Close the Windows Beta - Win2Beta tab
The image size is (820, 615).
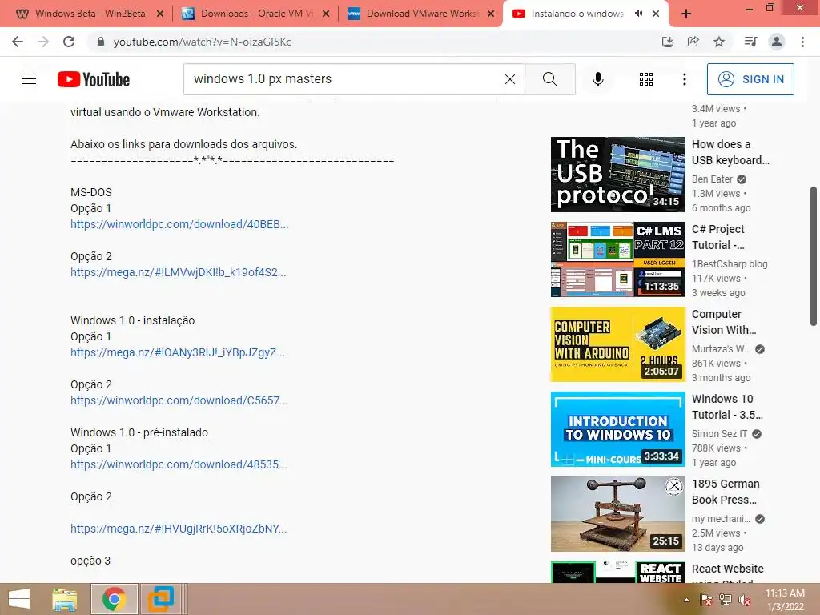[x=160, y=14]
